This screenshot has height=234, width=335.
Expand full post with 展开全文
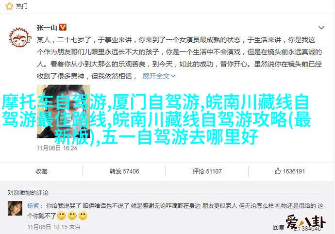tap(156, 76)
